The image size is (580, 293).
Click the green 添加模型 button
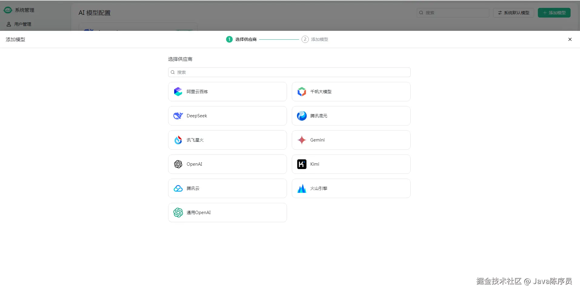(554, 13)
